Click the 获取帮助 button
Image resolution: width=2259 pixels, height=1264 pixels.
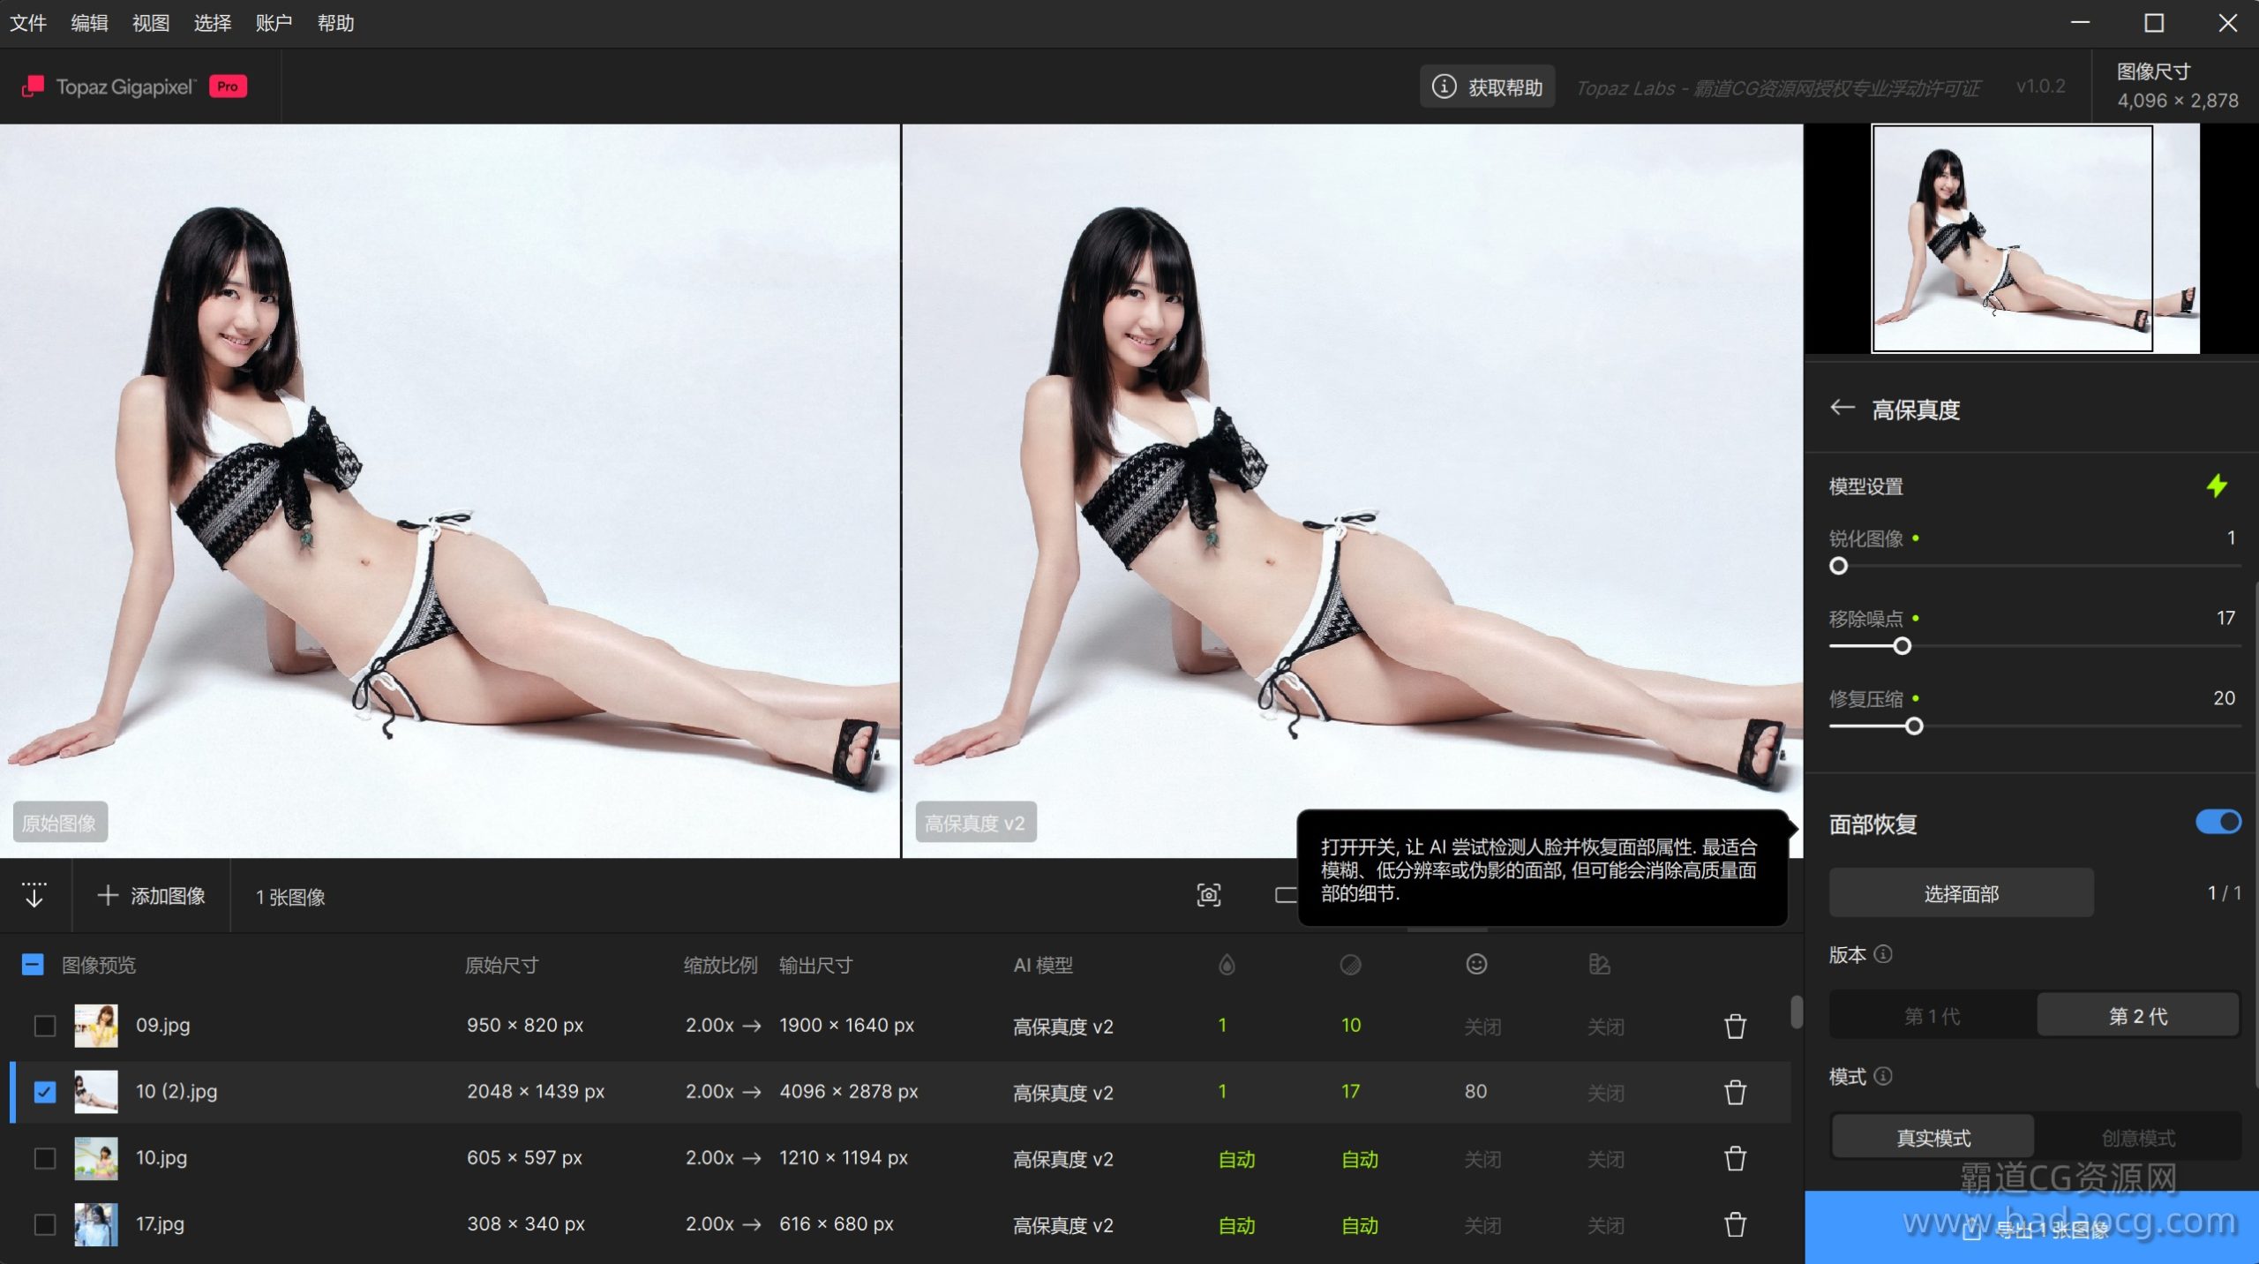[1488, 87]
